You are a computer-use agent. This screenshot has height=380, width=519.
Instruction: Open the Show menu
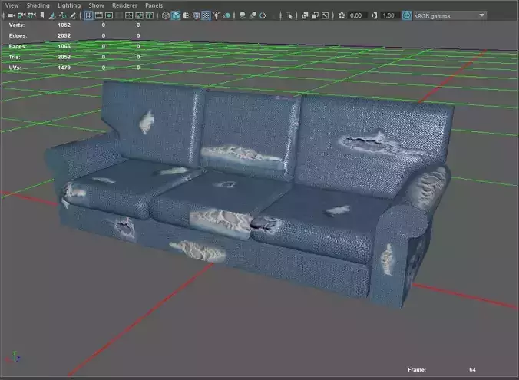click(x=96, y=5)
